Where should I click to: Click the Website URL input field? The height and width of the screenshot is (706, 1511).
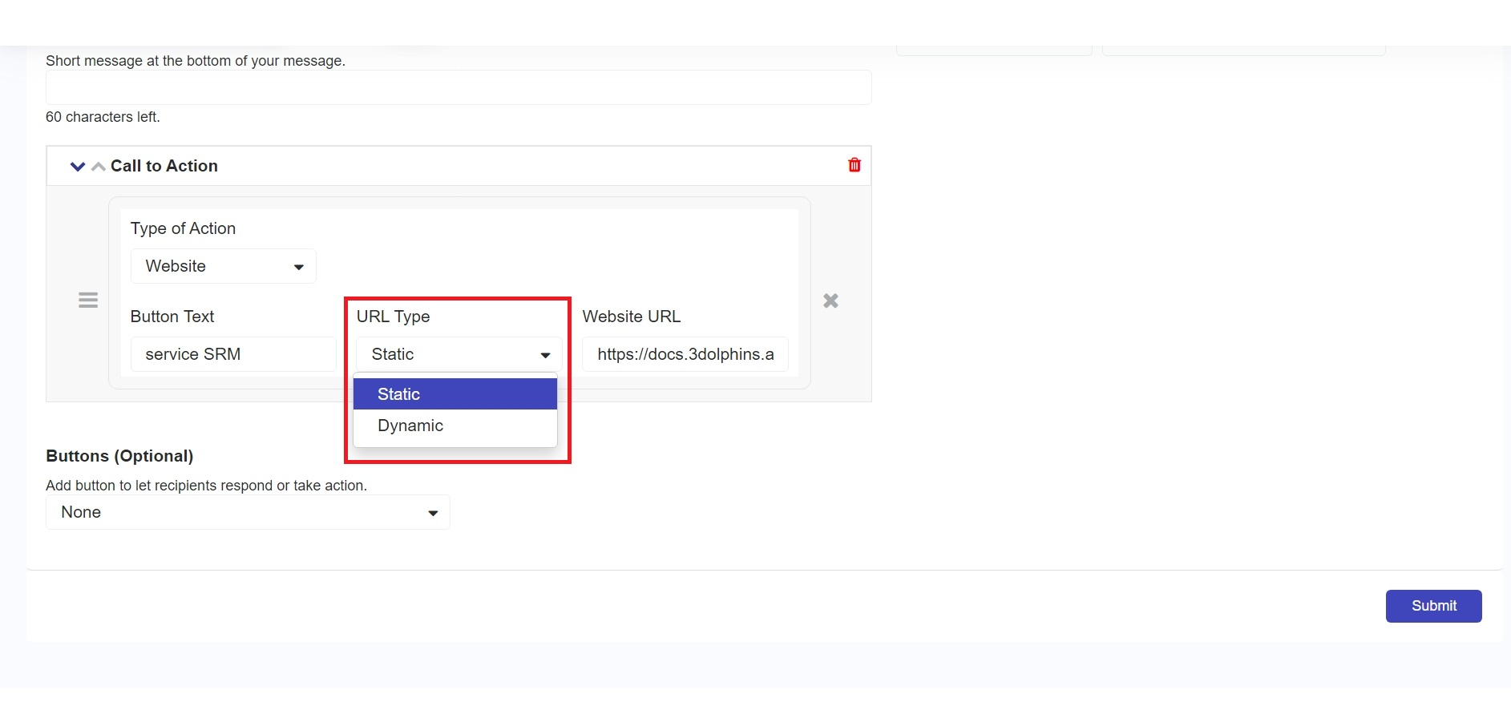[x=685, y=354]
